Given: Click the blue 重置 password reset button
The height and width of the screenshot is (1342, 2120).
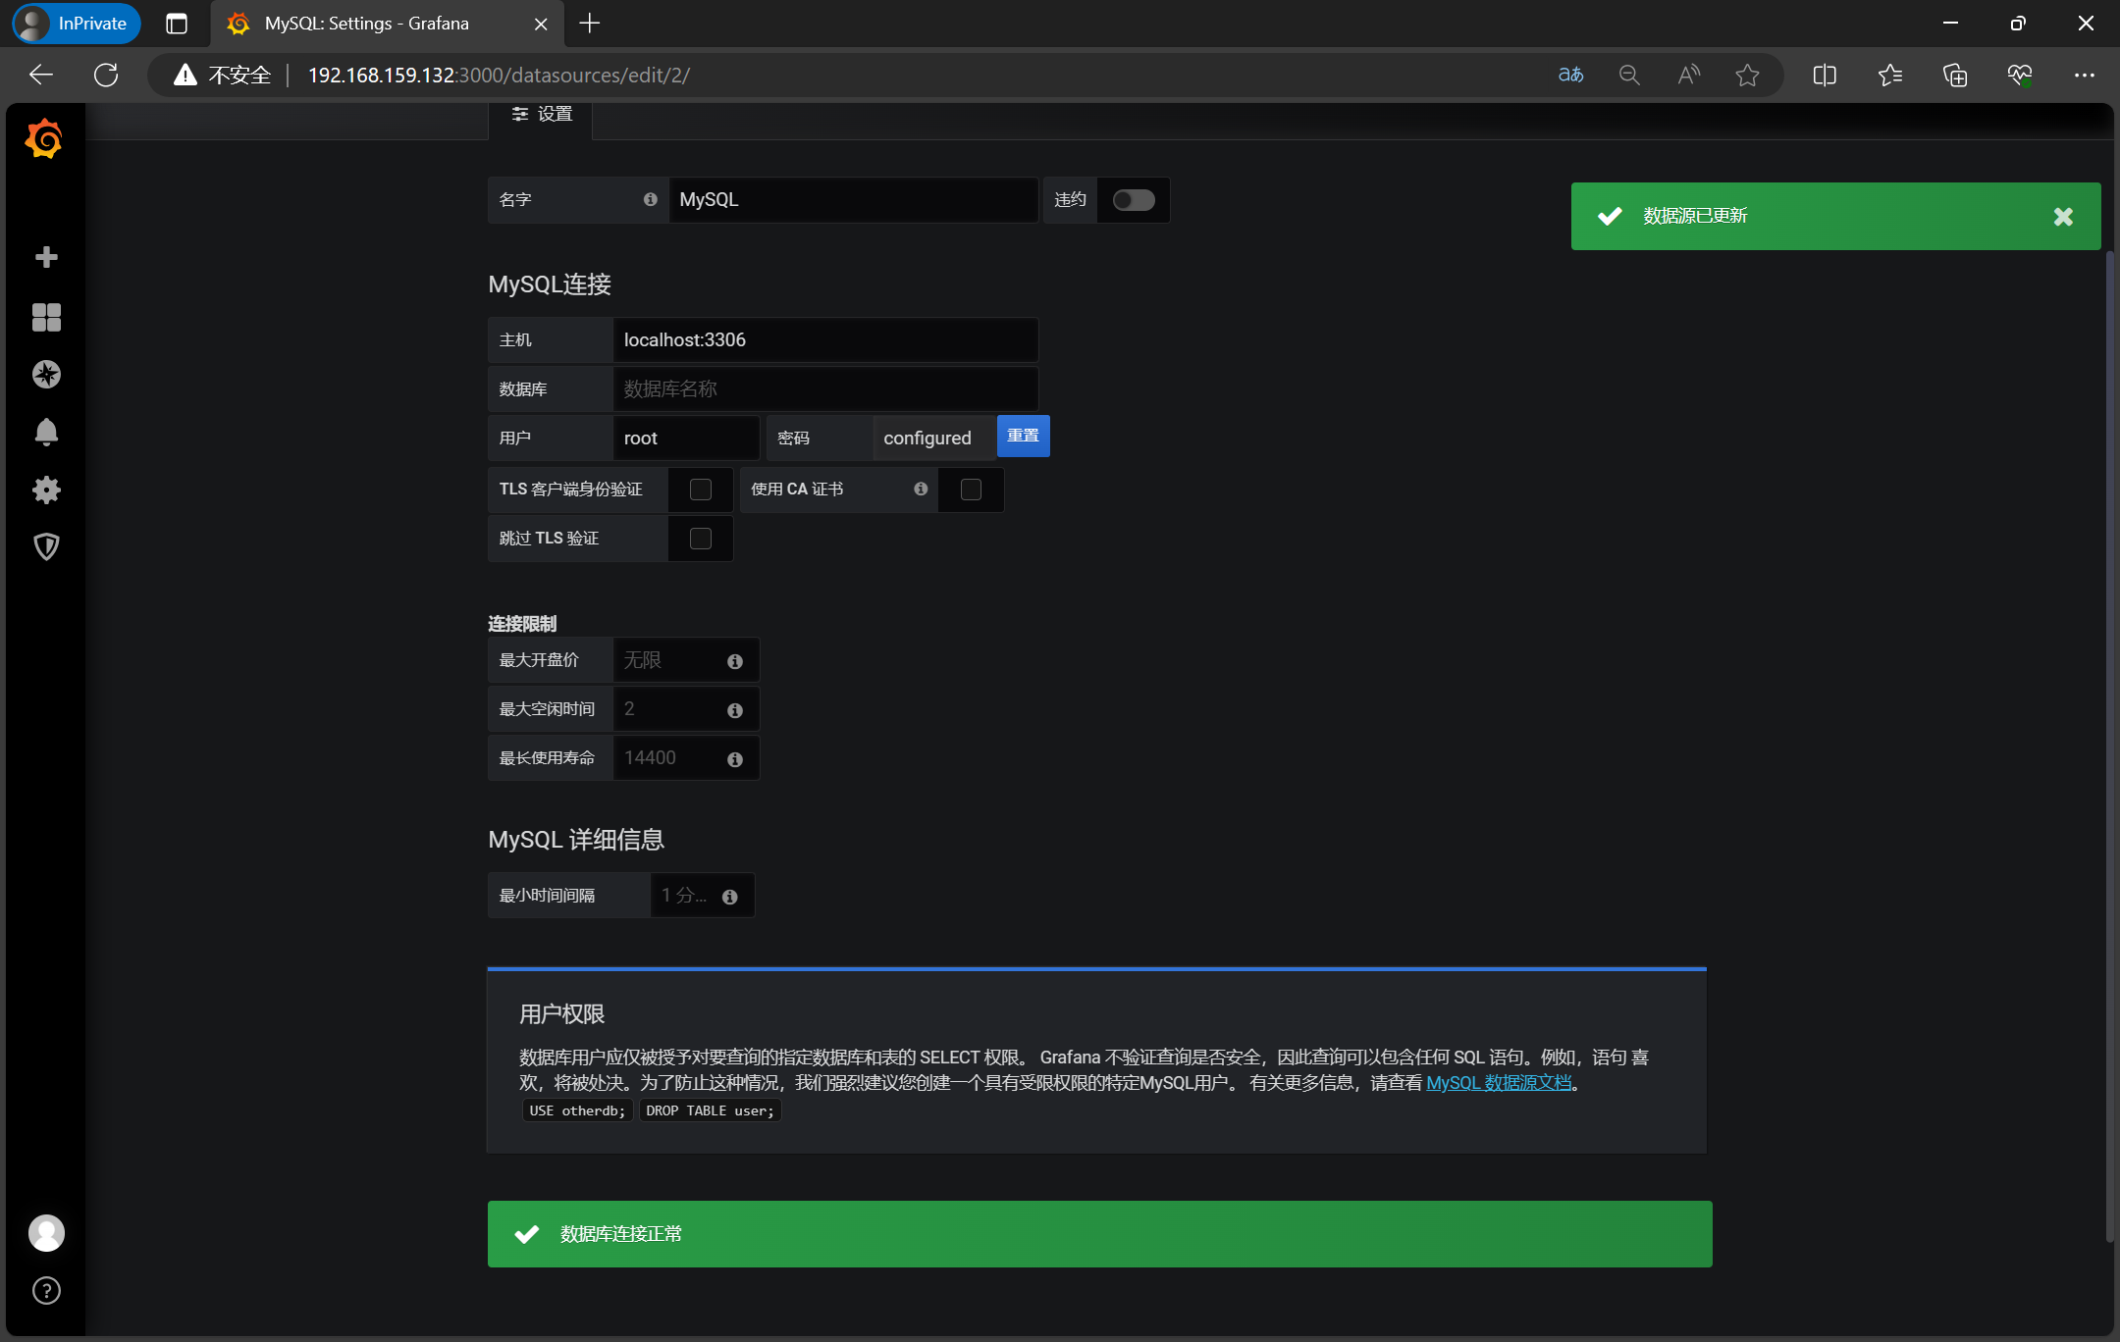Looking at the screenshot, I should [x=1023, y=436].
